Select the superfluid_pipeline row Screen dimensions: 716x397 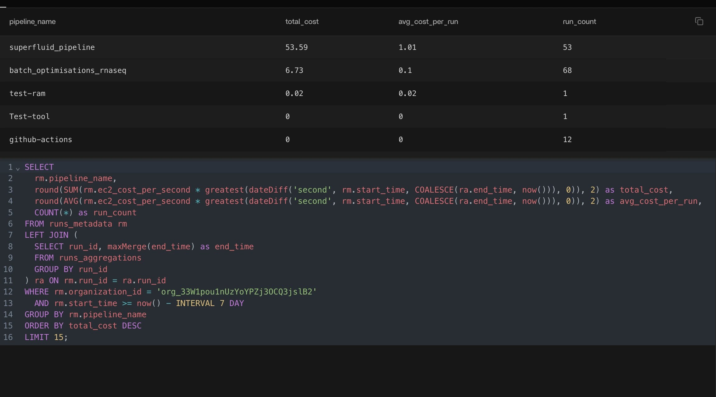pos(52,47)
